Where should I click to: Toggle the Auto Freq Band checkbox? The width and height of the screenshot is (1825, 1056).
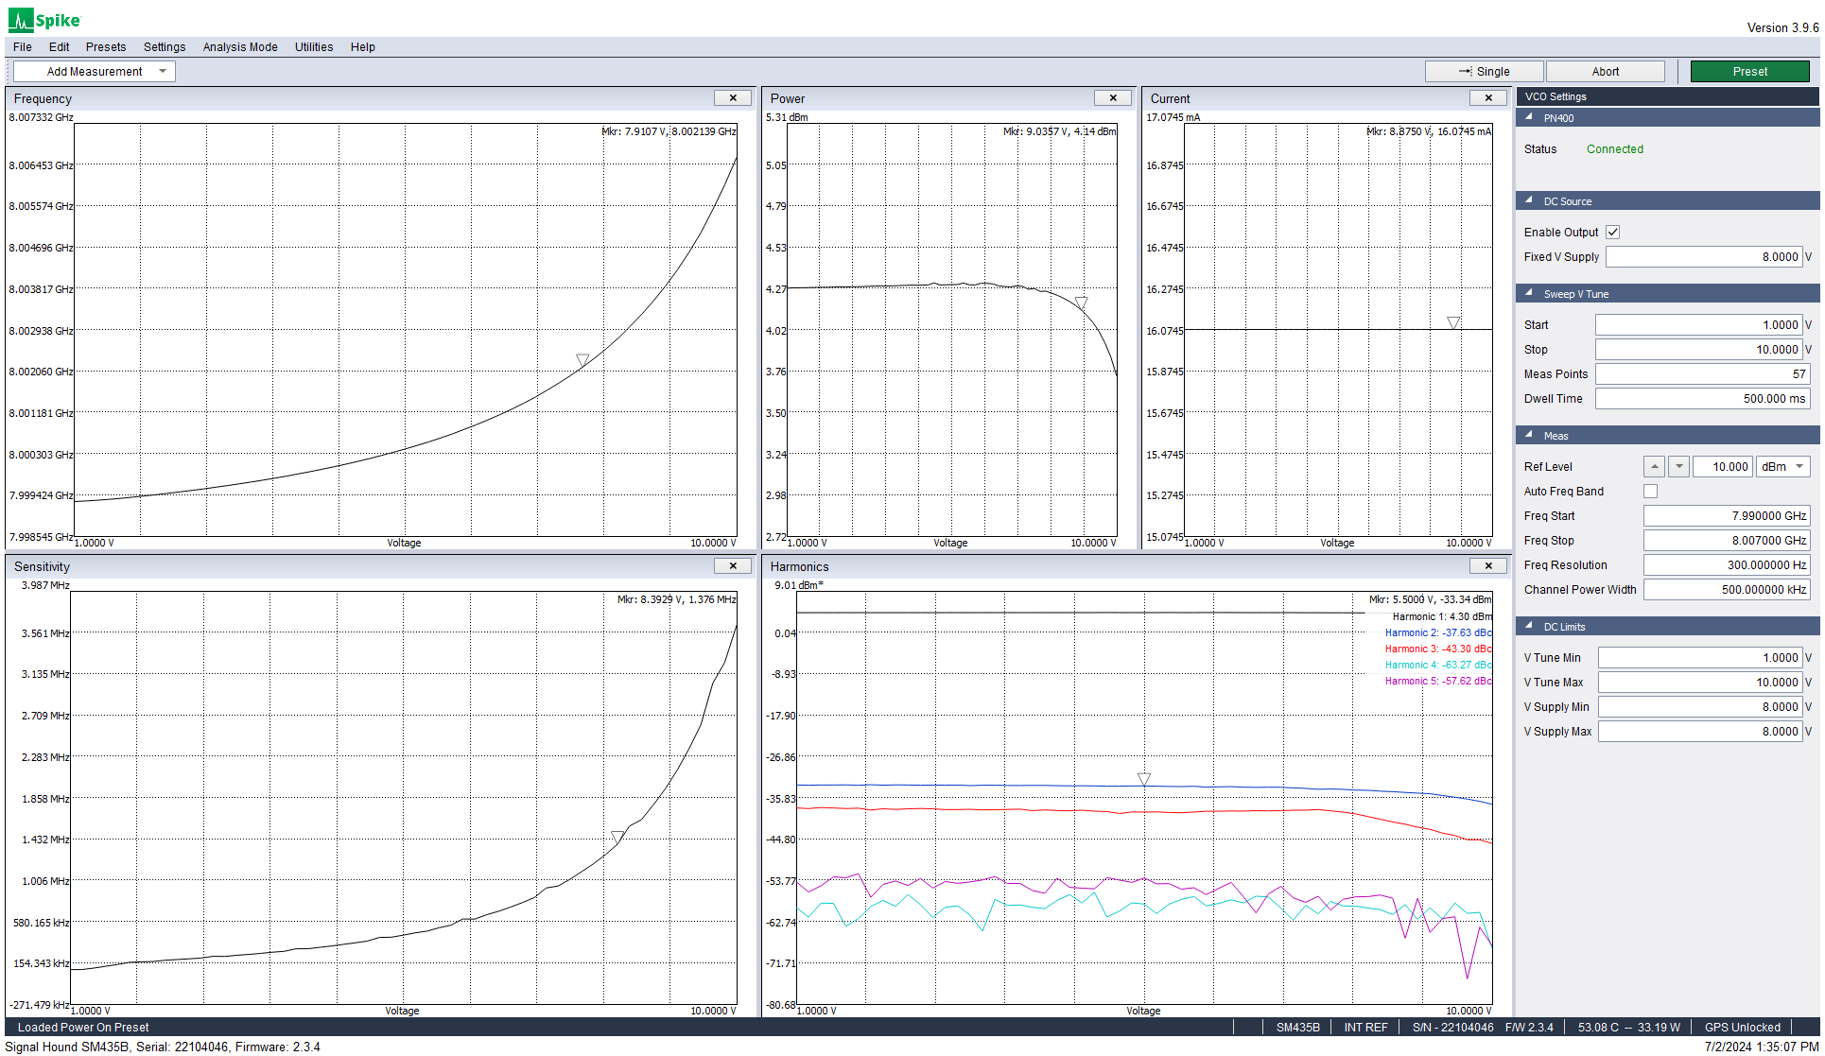(1650, 492)
